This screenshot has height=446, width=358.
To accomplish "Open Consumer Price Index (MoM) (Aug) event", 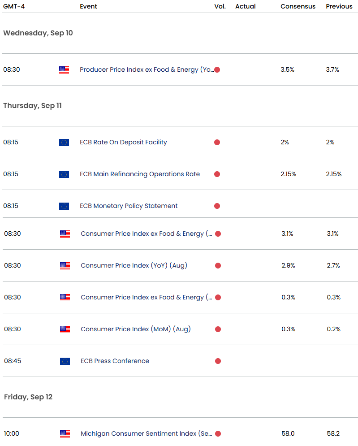I will 135,329.
